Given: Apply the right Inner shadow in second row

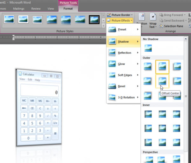Looking at the screenshot, I should coord(176,128).
